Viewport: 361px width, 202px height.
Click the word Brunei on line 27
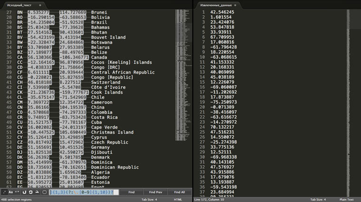tap(99, 12)
